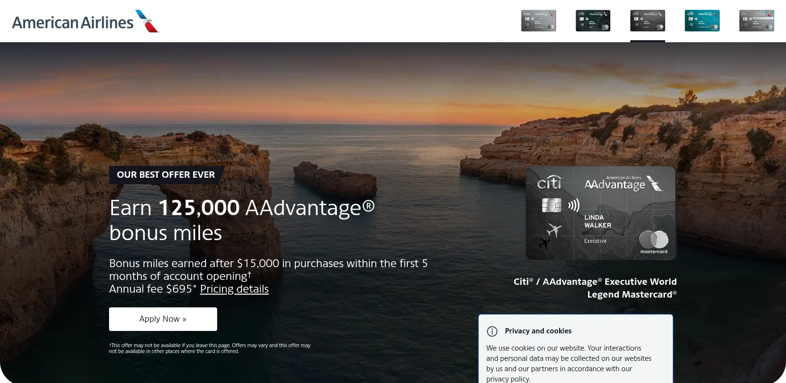Click the OUR BEST OFFER EVER badge

[x=166, y=175]
